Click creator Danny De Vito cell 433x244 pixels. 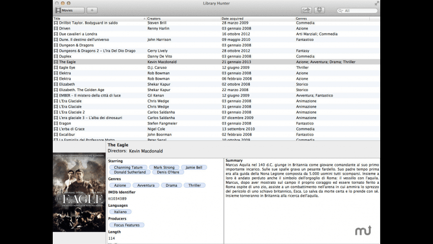pos(160,56)
